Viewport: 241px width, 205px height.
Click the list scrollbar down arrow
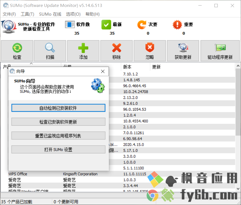[x=238, y=189]
